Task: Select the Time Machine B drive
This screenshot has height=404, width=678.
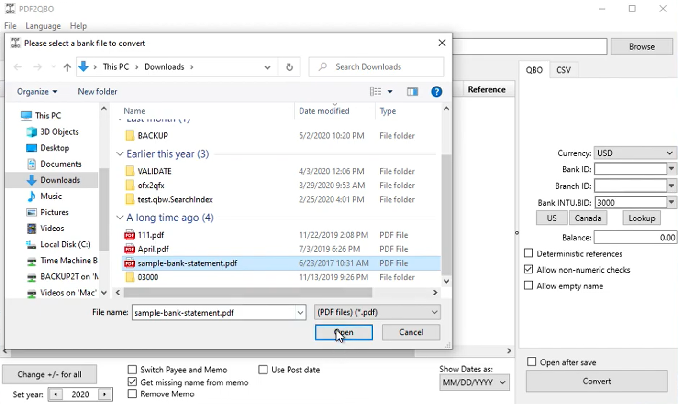Action: point(68,261)
